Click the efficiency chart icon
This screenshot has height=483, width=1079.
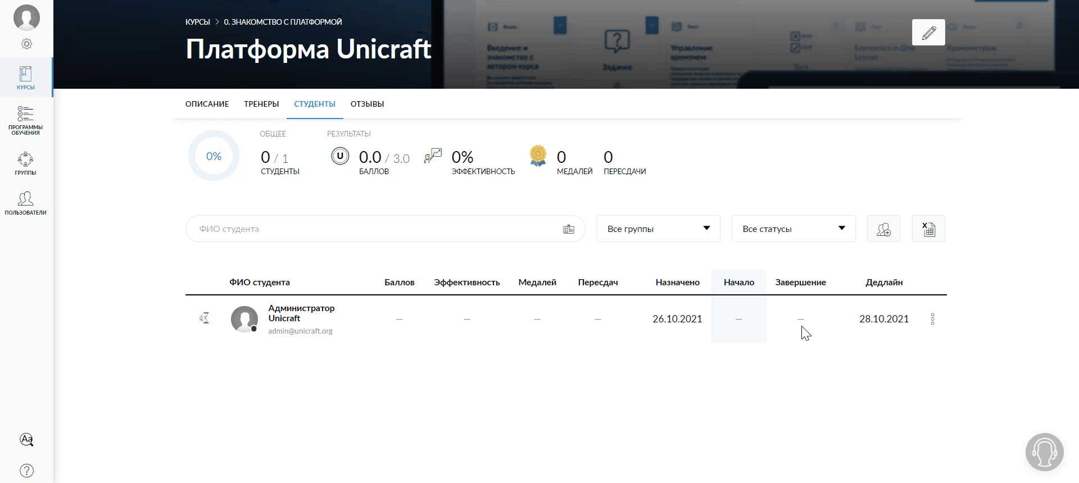[433, 156]
